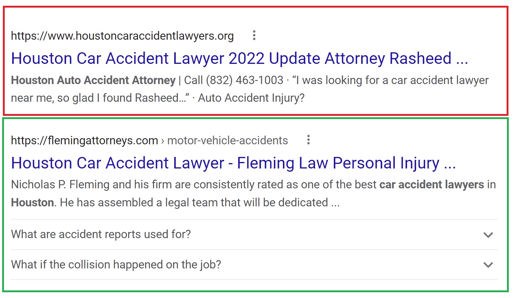The width and height of the screenshot is (516, 298).
Task: Open the three-dot menu beside houstoncaraccidentlawyers.org
Action: tap(254, 35)
